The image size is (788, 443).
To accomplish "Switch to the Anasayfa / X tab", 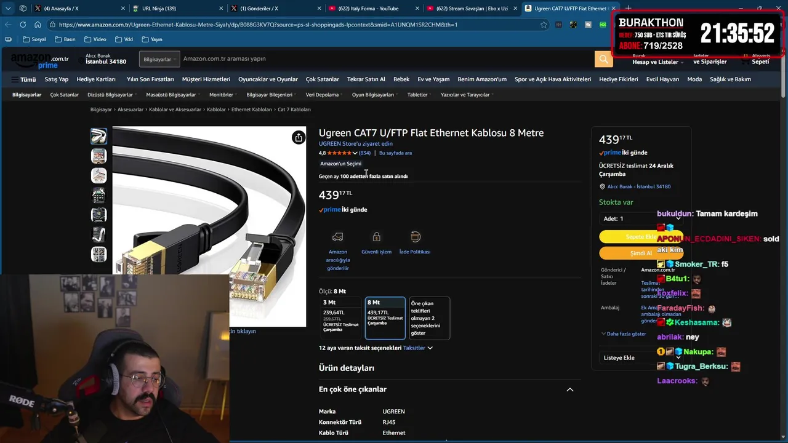I will pyautogui.click(x=78, y=8).
